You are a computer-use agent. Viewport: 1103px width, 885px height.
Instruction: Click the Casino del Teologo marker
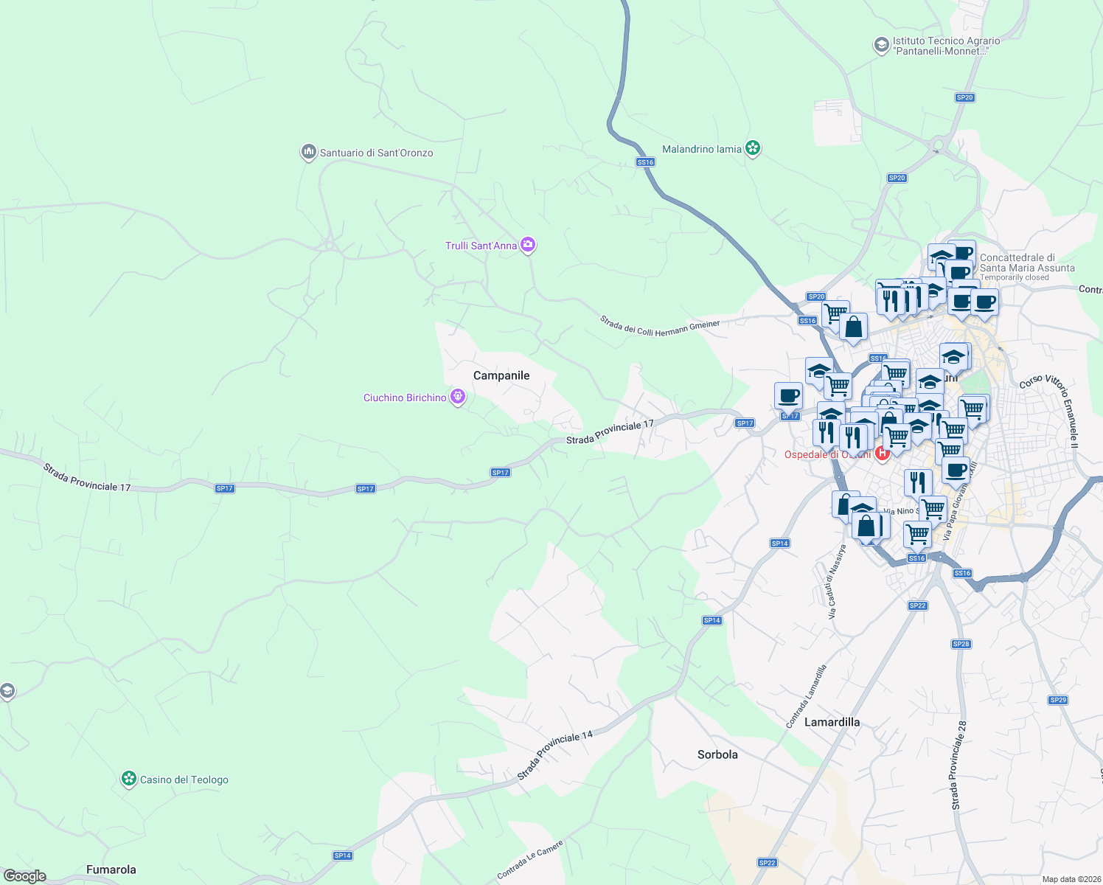coord(129,778)
